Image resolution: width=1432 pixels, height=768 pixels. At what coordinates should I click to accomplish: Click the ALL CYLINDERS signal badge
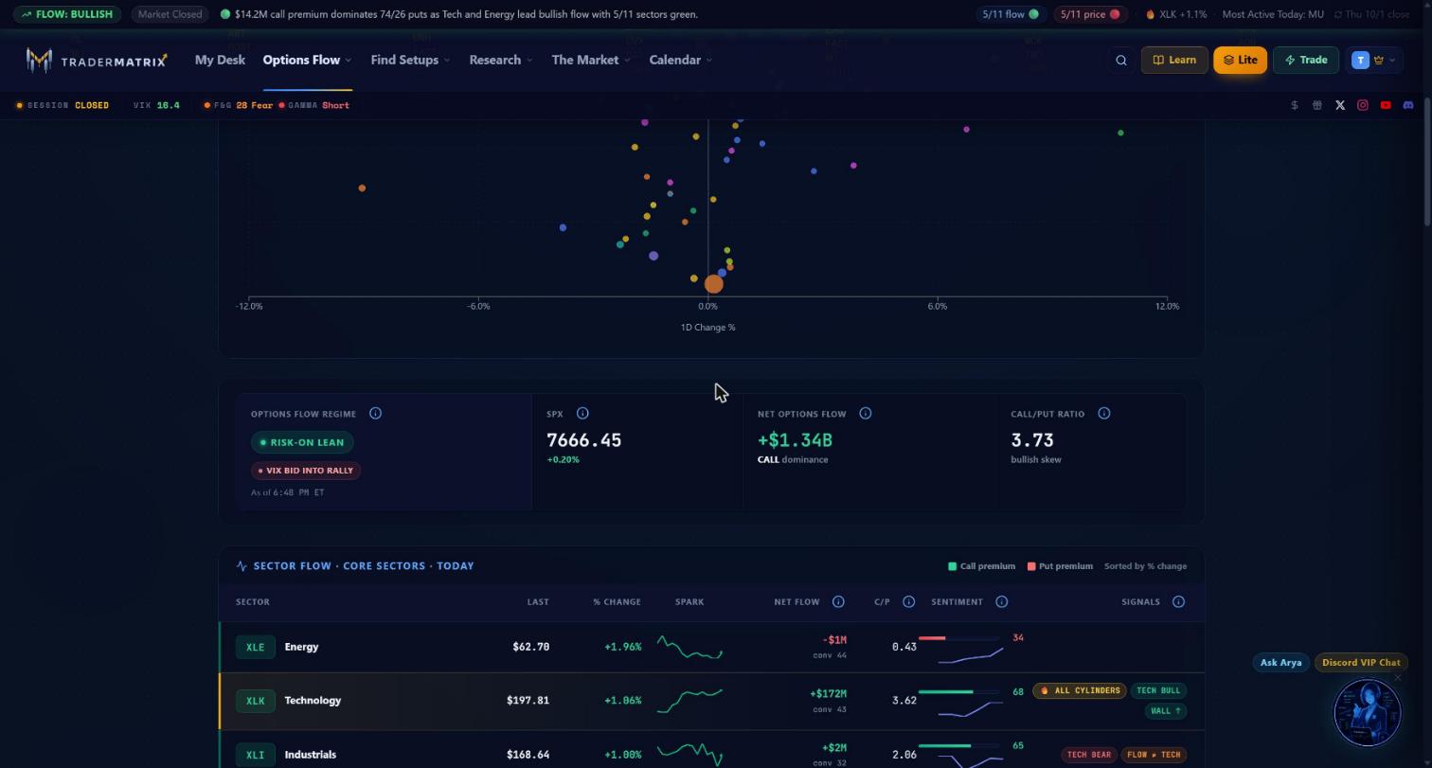pos(1079,690)
